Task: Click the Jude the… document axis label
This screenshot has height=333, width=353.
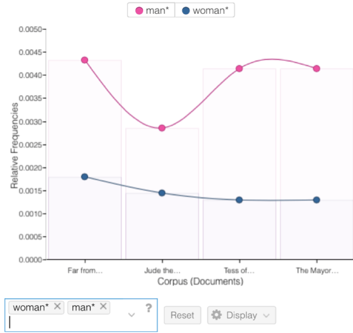Action: (162, 271)
